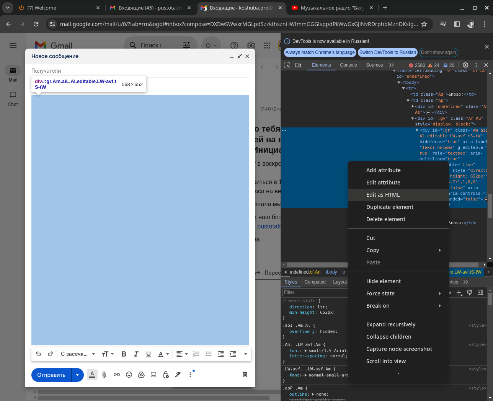The width and height of the screenshot is (493, 401).
Task: Expand the div id undefined node
Action: point(413,106)
